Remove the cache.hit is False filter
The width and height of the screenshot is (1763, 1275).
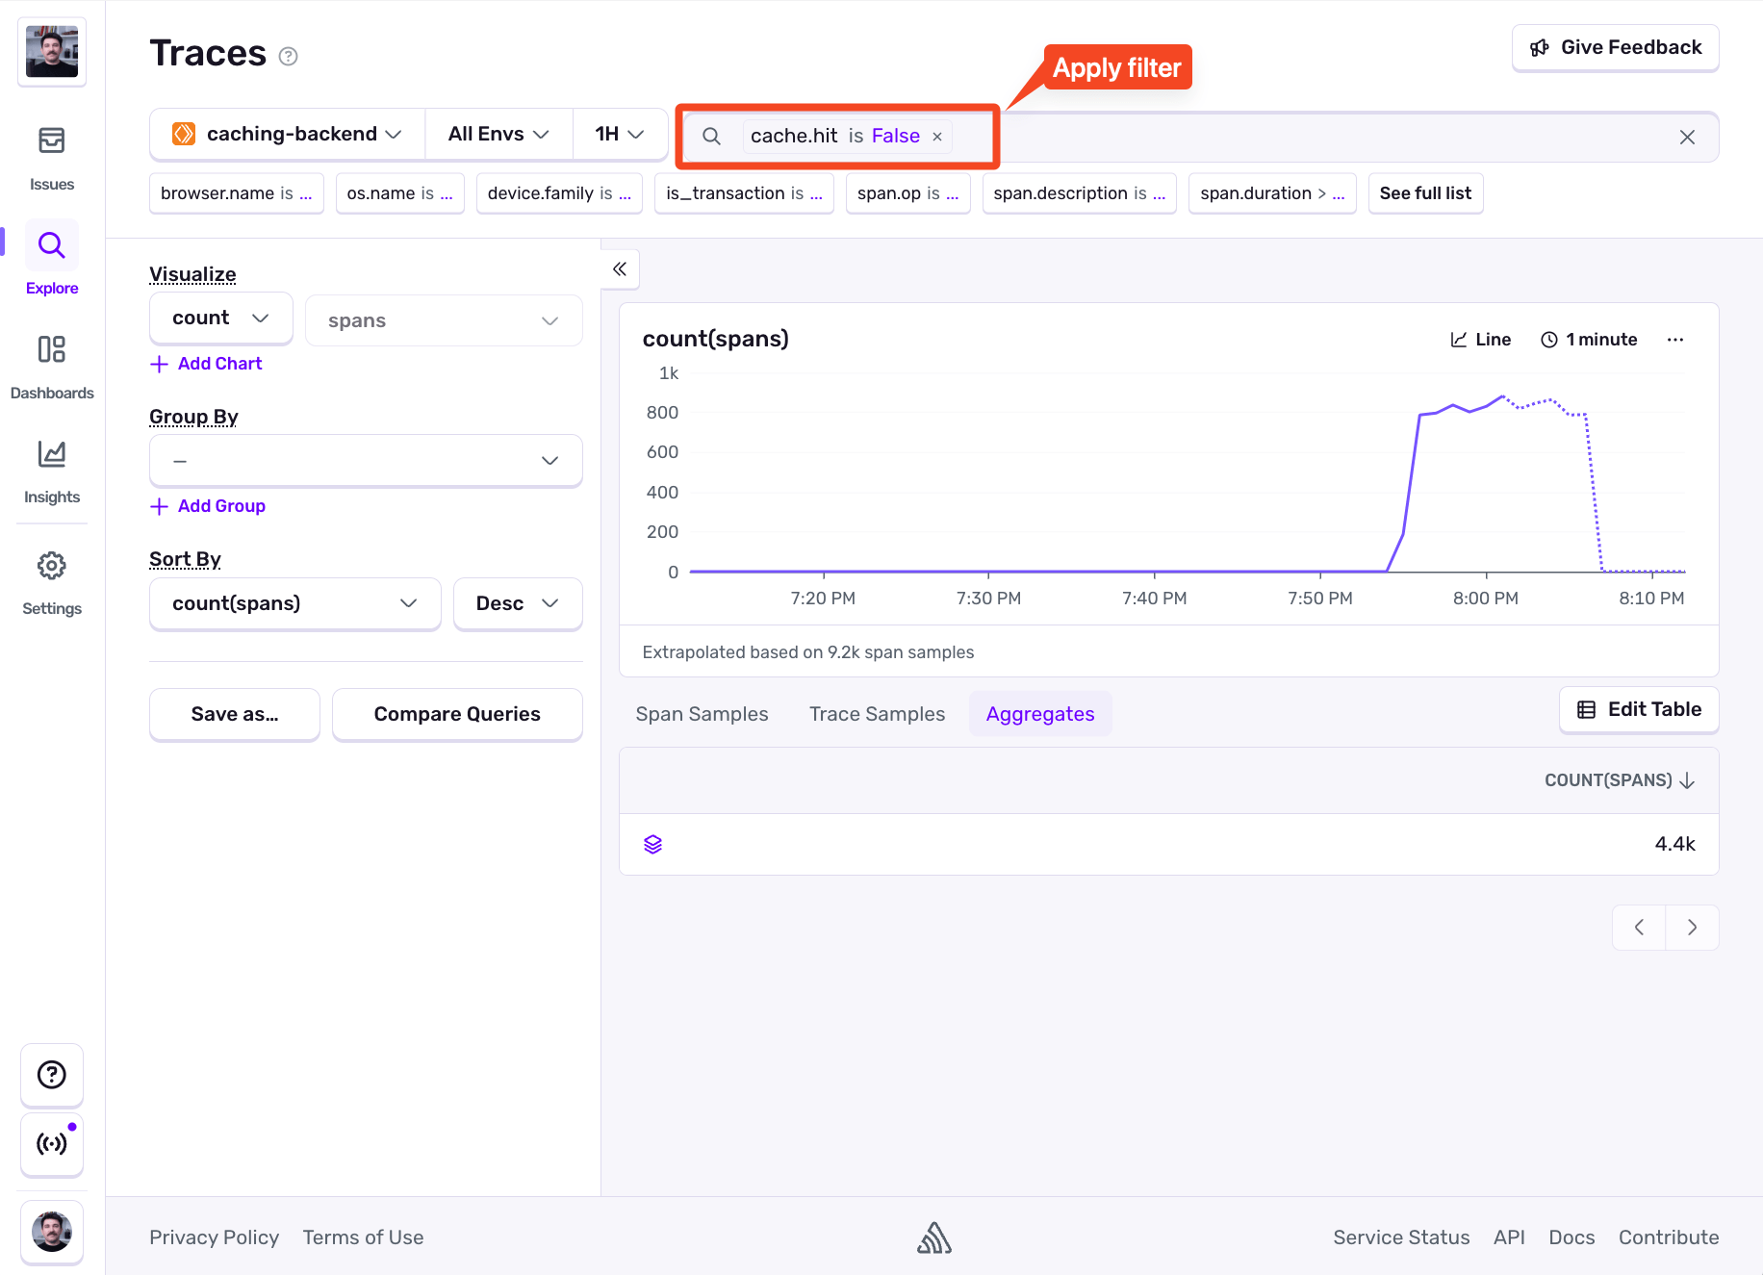[x=937, y=137]
